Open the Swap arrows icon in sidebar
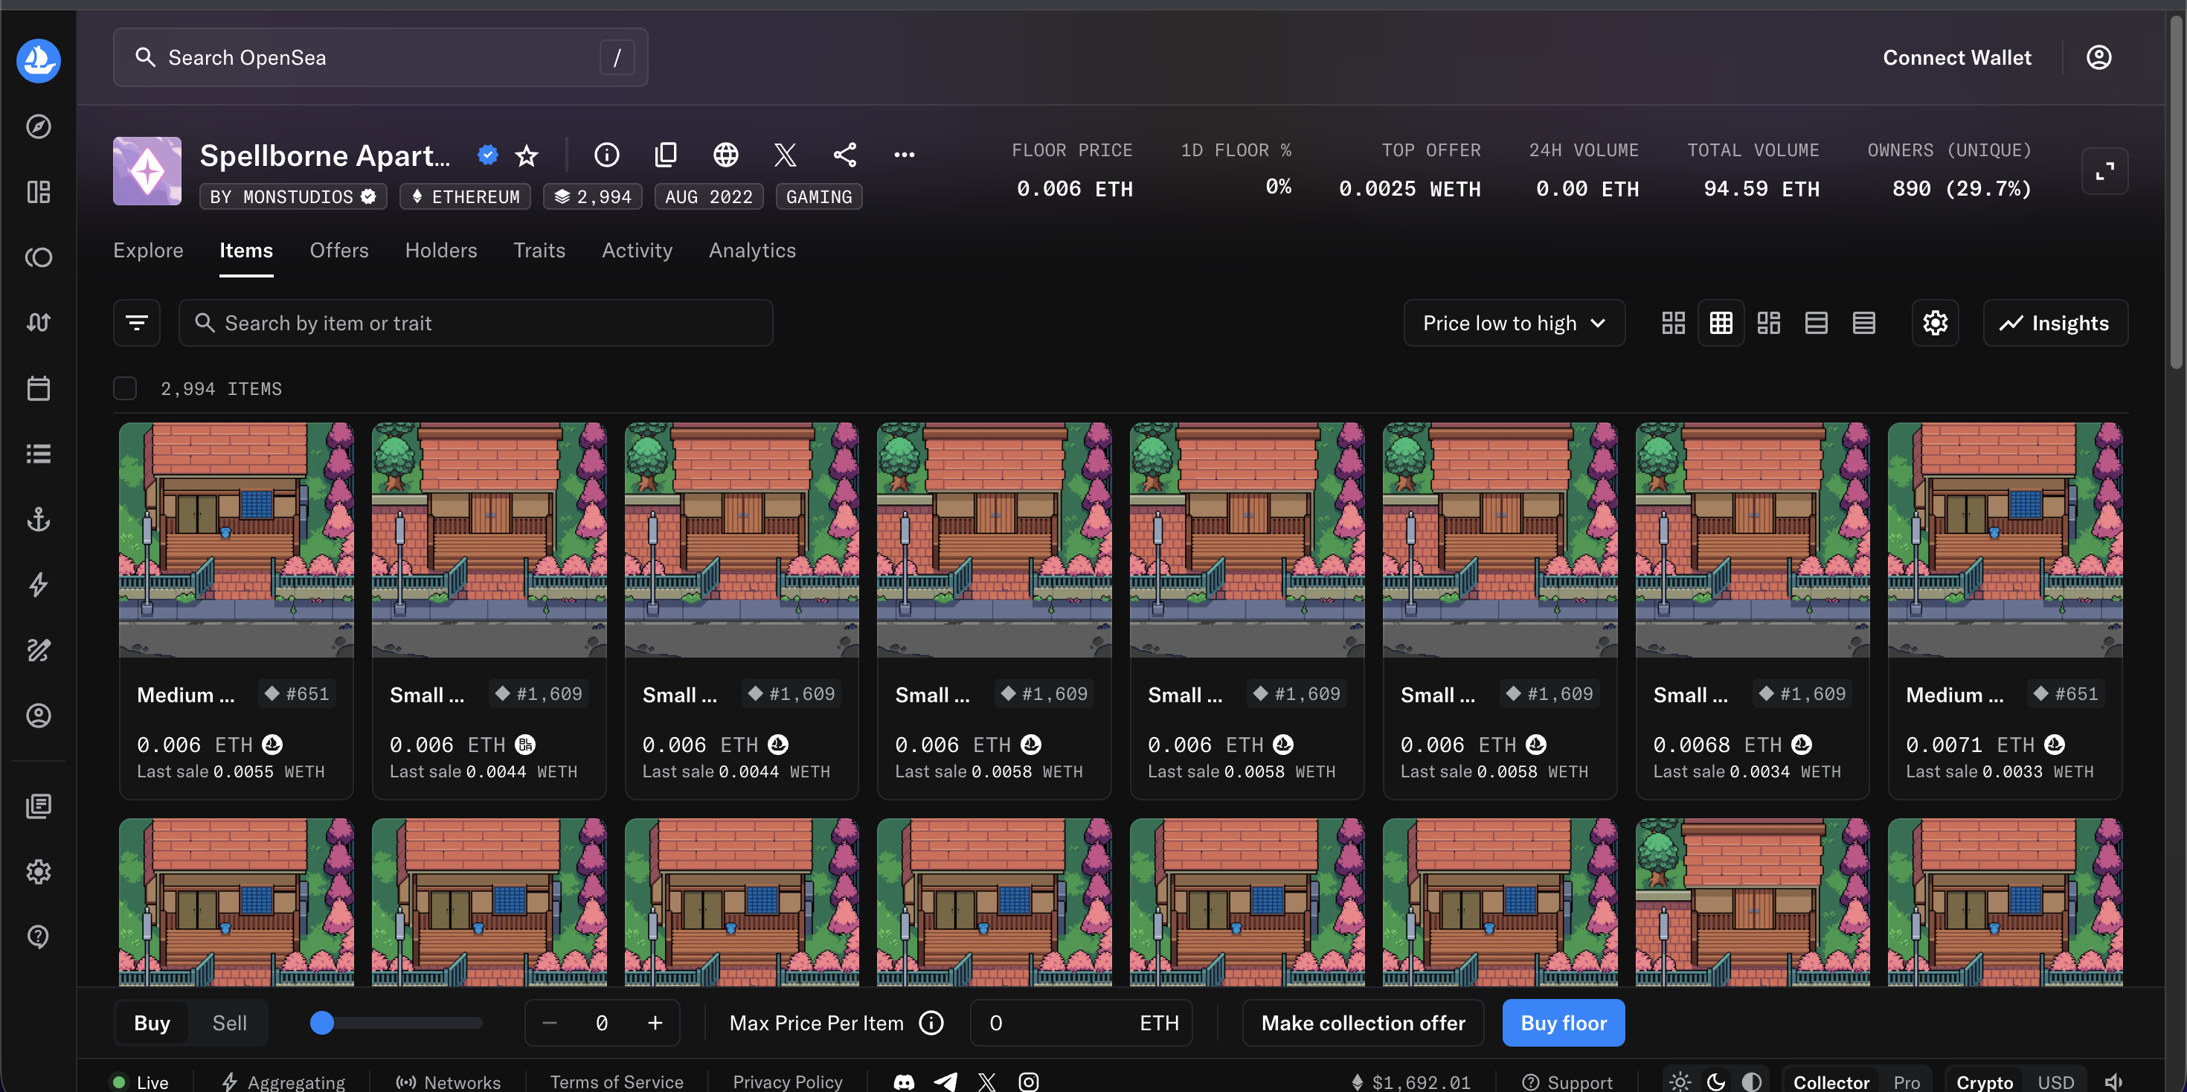 tap(38, 323)
